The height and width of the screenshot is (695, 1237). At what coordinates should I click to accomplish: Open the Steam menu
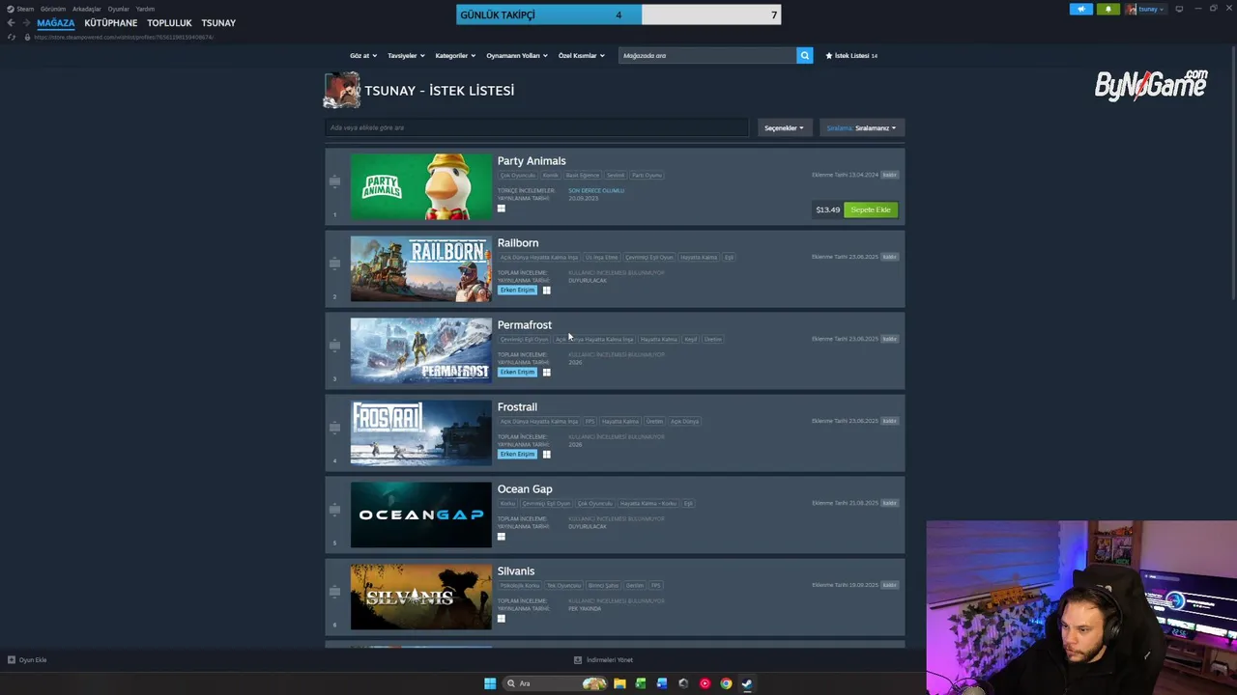click(x=25, y=9)
